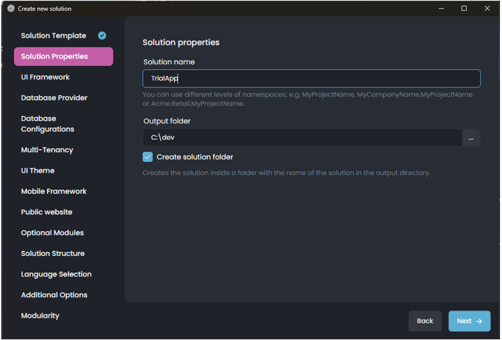This screenshot has height=340, width=502.
Task: Go to the UI Theme step
Action: [x=37, y=171]
